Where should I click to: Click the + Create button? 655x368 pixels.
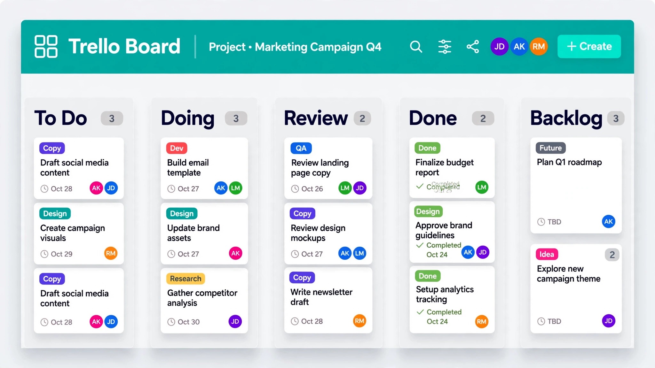coord(589,47)
